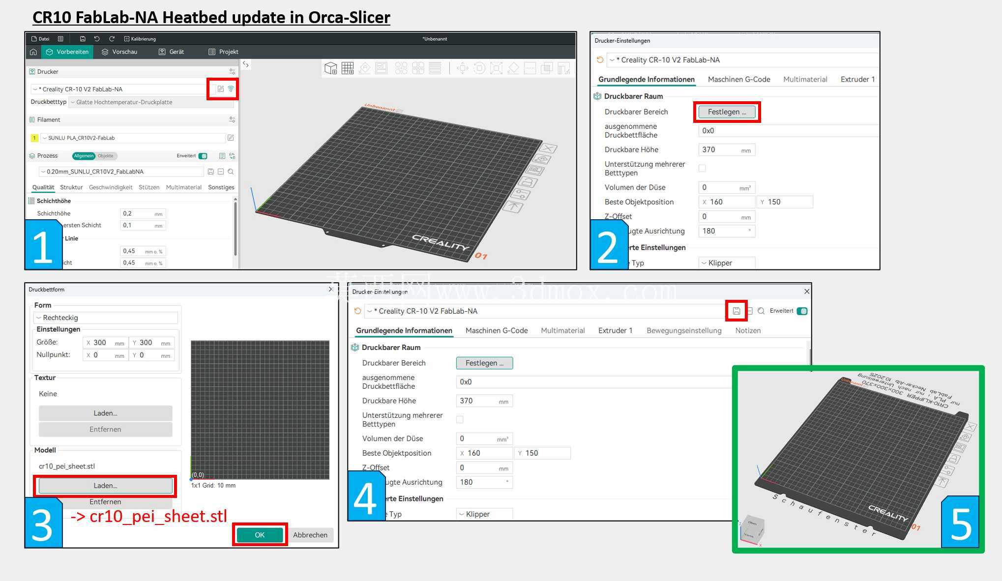Open the Rechteckig form dropdown
Viewport: 1002px width, 581px height.
[106, 318]
